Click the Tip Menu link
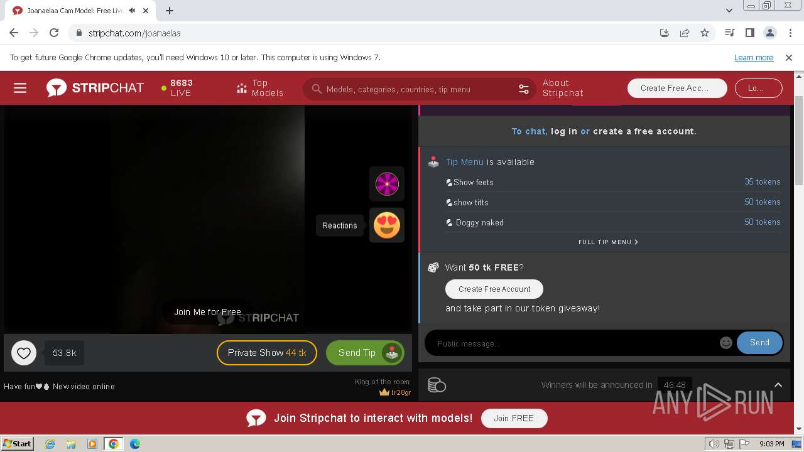804x452 pixels. tap(465, 162)
